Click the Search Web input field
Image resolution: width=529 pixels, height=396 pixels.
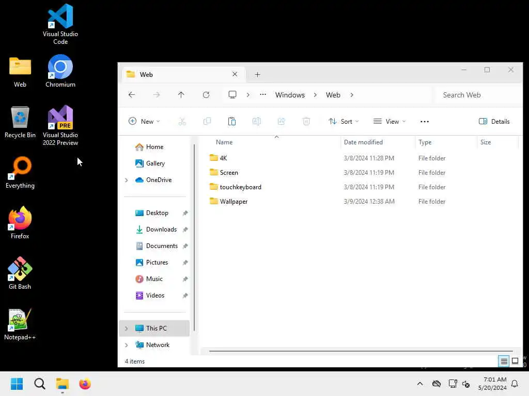coord(478,95)
